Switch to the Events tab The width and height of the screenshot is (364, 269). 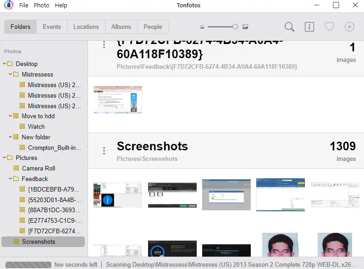tap(52, 27)
